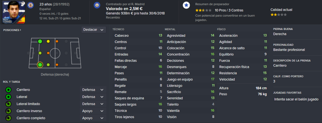Select the right wing-back position dot
322x123 pixels.
click(x=48, y=65)
